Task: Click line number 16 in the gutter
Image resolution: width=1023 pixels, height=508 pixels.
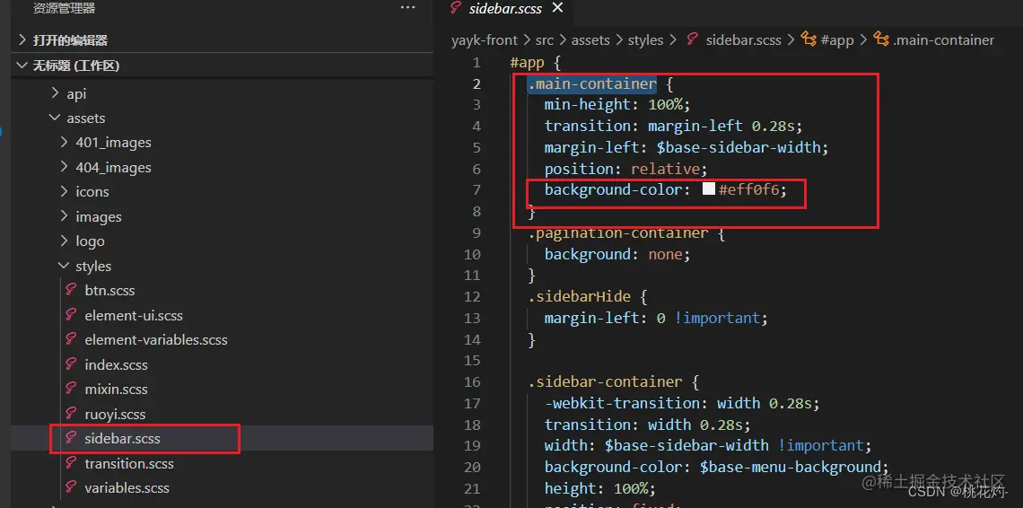Action: click(472, 381)
